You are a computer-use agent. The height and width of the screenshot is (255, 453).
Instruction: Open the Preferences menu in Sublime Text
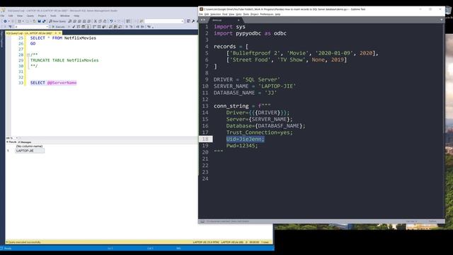pos(266,14)
